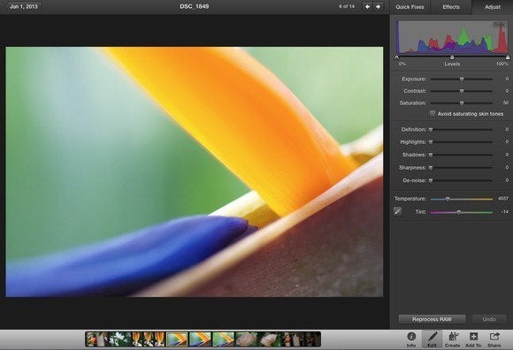Toggle the Edit pencil button
Image resolution: width=513 pixels, height=350 pixels.
tap(432, 339)
